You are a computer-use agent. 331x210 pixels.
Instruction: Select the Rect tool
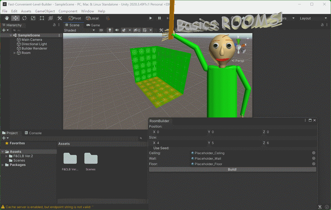(42, 18)
